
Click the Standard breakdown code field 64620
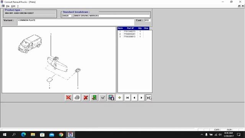[67, 16]
